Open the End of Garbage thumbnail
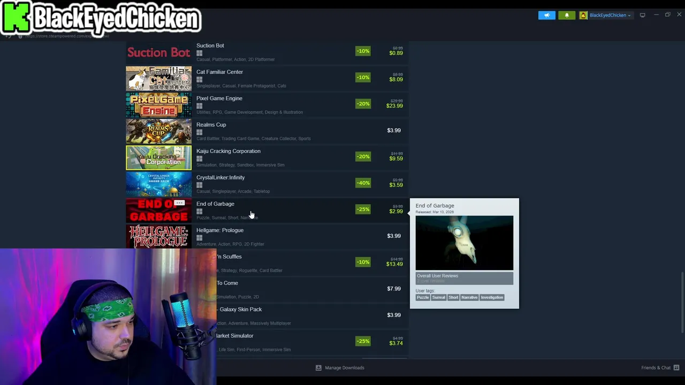Screen dimensions: 685x385 coord(158,211)
